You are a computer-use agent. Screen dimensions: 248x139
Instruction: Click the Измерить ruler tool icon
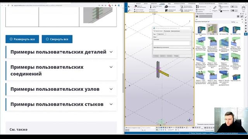click(215, 8)
